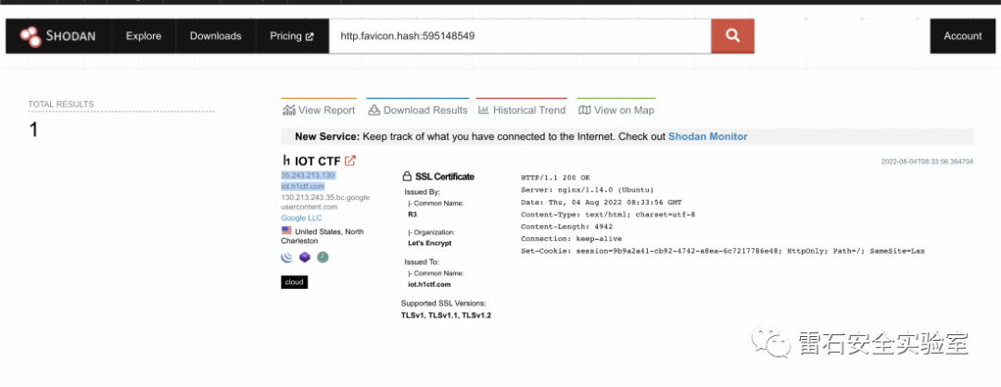
Task: Select the Common Name value R3
Action: click(x=412, y=215)
